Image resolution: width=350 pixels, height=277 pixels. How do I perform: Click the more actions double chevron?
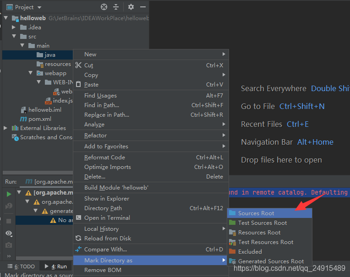click(x=9, y=256)
